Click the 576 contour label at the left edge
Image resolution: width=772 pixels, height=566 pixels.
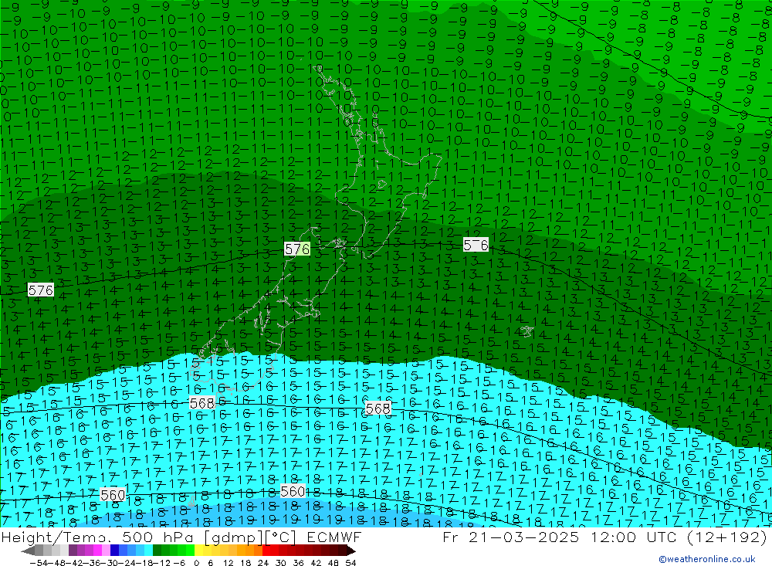tap(40, 290)
